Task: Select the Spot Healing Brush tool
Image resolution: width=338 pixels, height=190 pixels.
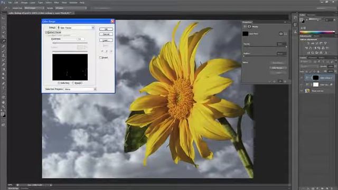Action: [x=3, y=46]
